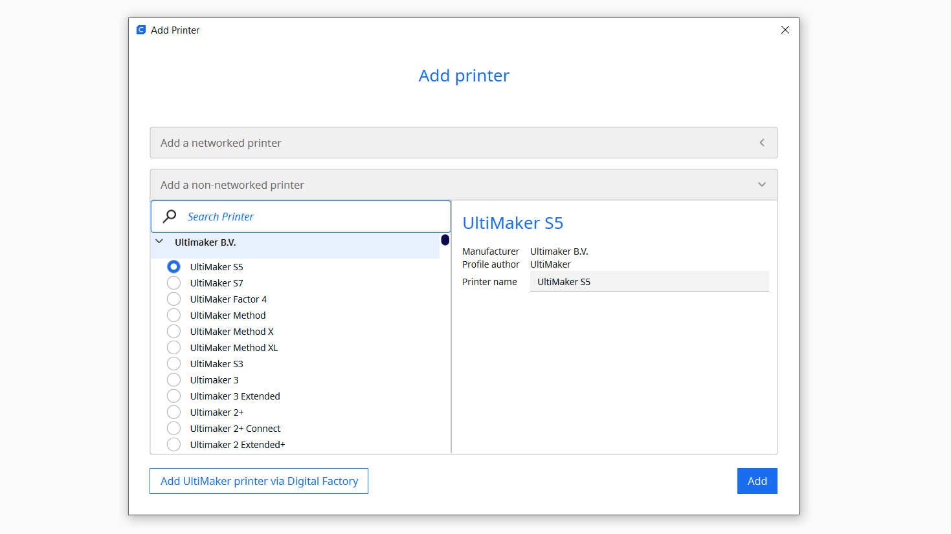Click the Add button
Screen dimensions: 951x534
click(757, 481)
